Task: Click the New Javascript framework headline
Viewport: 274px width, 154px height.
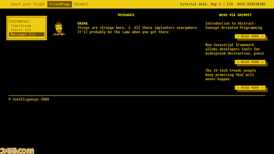Action: (235, 49)
